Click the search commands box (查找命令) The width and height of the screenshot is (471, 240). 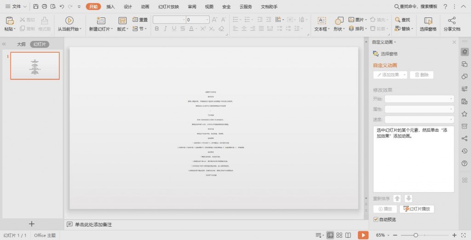click(x=416, y=6)
